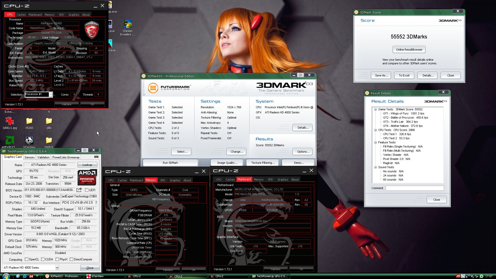496x279 pixels.
Task: Click the AMD Radeon Graphics logo in GPU-Z
Action: coord(87,177)
